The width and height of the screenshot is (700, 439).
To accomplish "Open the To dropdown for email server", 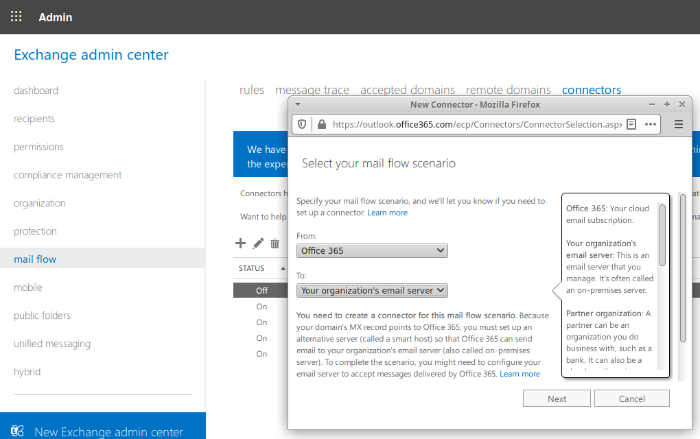I will tap(372, 290).
